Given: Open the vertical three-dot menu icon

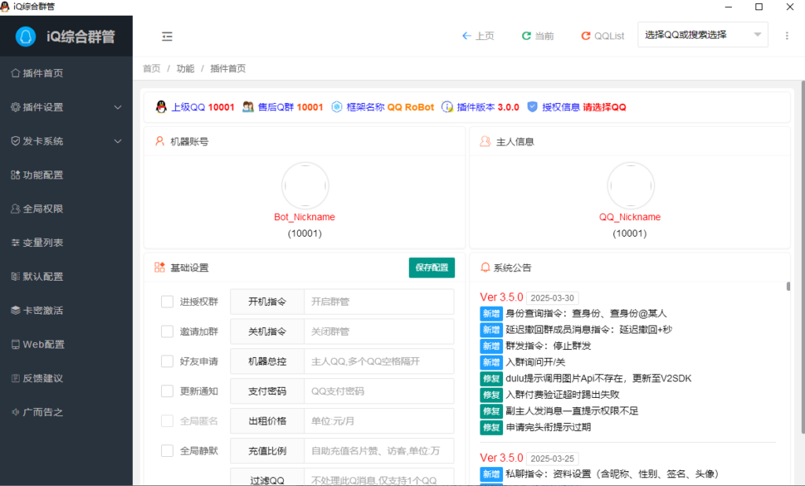Looking at the screenshot, I should tap(787, 35).
